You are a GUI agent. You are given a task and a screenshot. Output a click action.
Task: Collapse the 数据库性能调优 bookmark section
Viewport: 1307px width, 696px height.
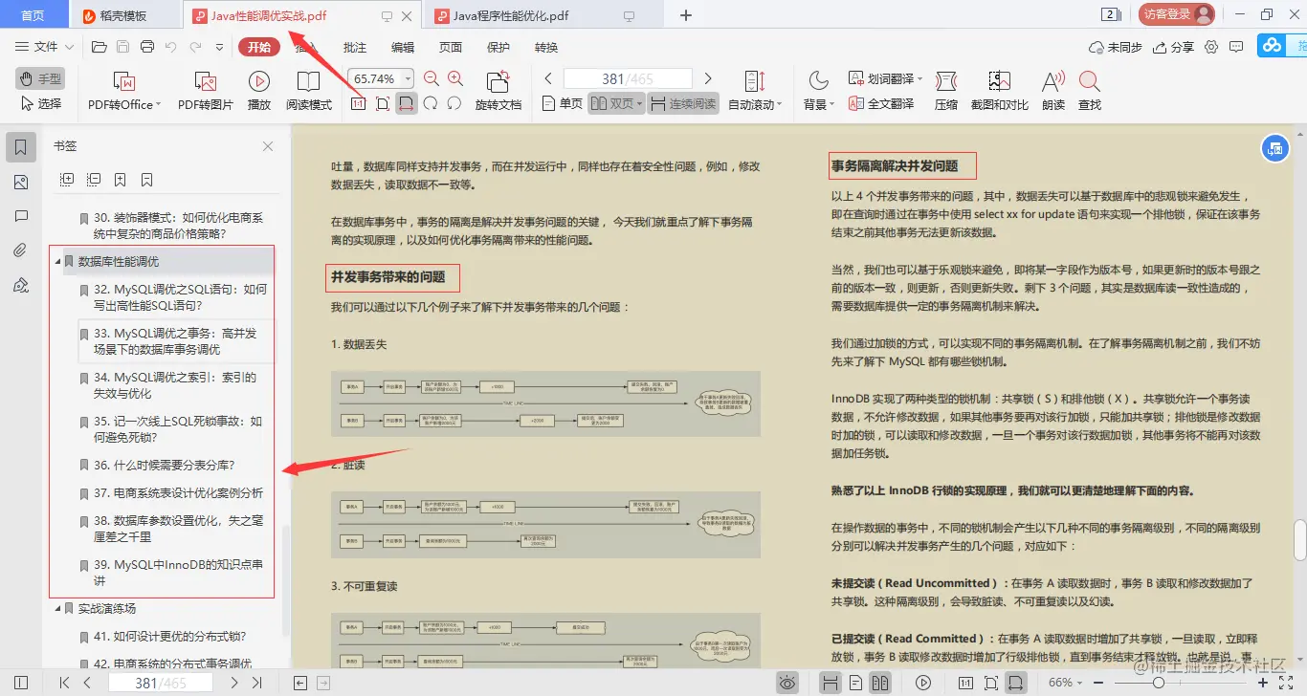(57, 259)
